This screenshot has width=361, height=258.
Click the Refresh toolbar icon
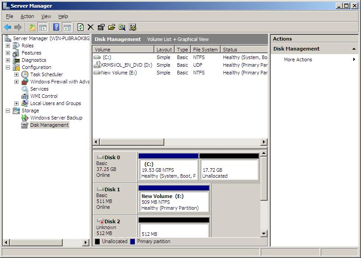click(x=80, y=28)
